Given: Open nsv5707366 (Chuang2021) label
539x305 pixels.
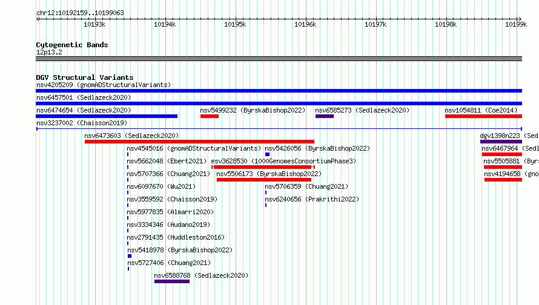Looking at the screenshot, I should pyautogui.click(x=168, y=174).
